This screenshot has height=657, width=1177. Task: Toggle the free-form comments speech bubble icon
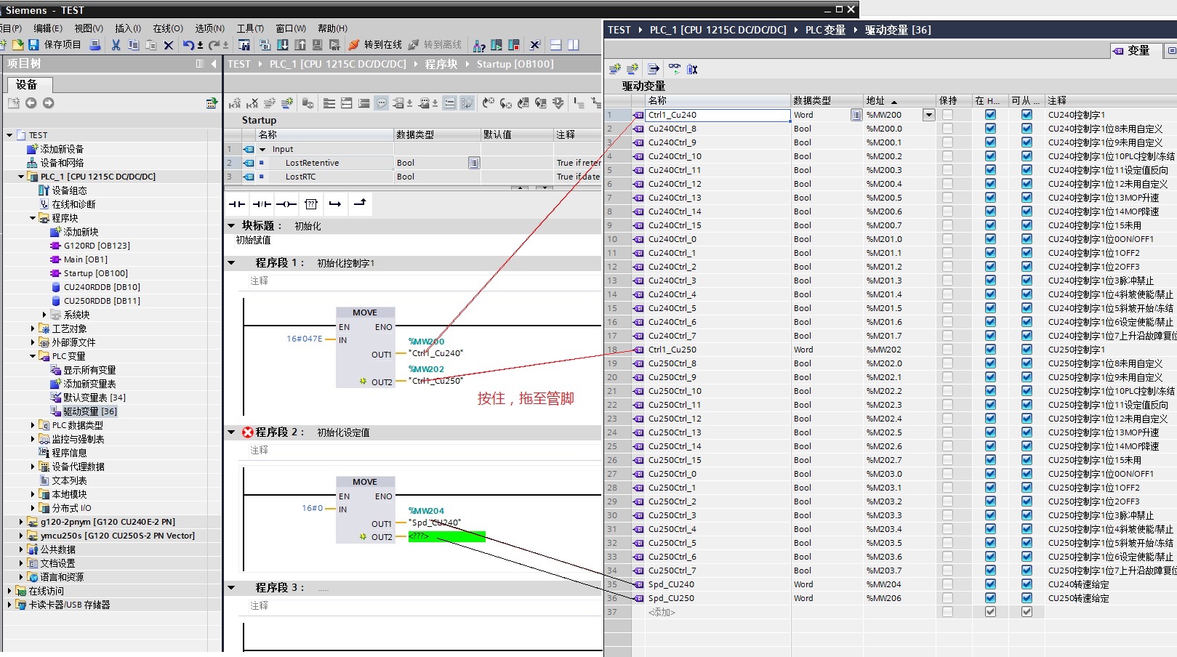[x=382, y=103]
